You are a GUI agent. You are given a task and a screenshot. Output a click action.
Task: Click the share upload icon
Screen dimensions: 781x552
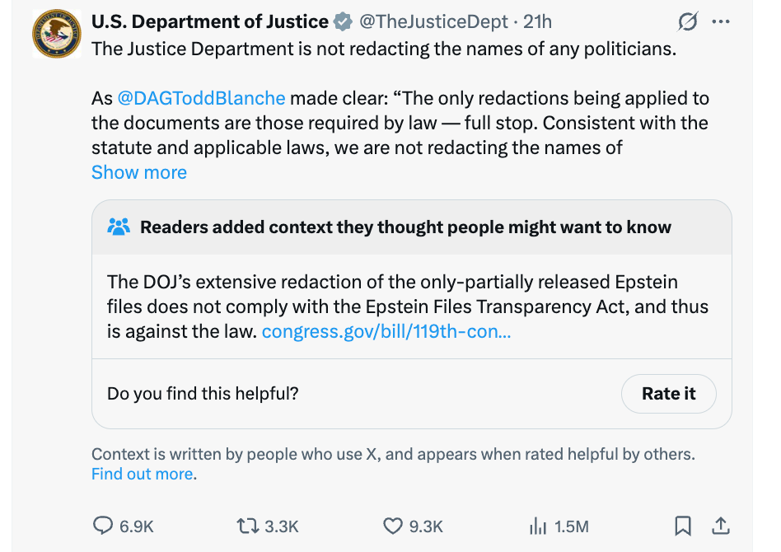point(720,525)
